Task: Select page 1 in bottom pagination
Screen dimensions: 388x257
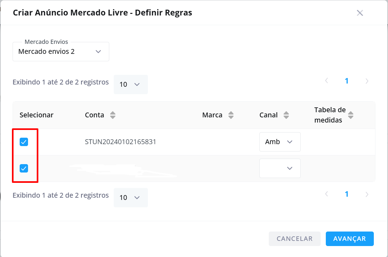Action: (347, 194)
